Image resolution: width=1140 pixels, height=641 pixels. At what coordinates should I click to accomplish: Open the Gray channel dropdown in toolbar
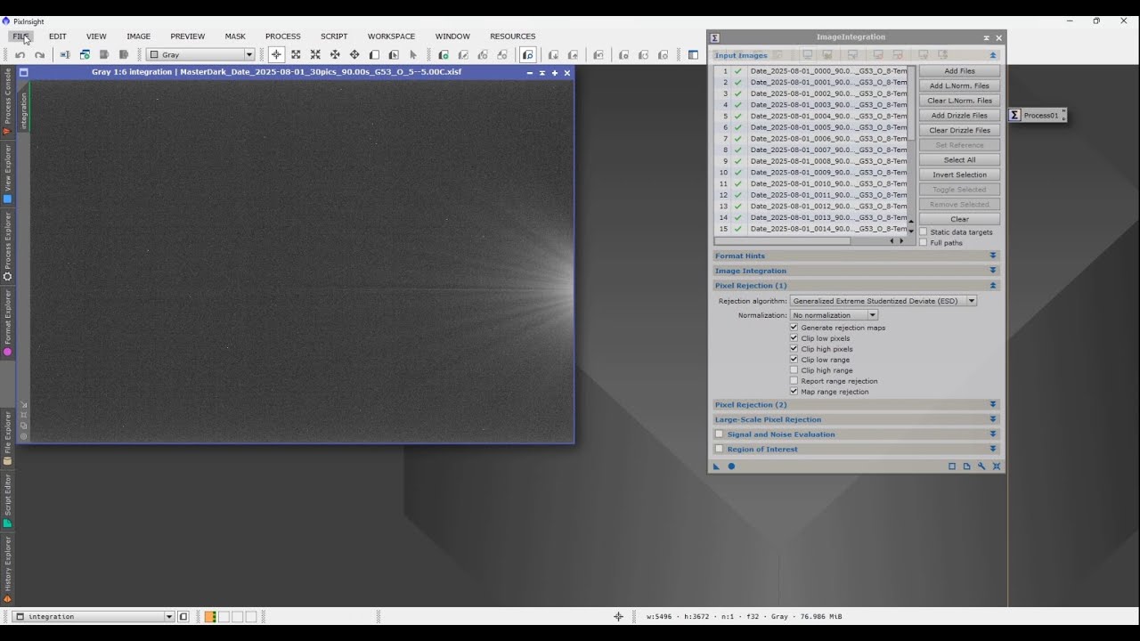[200, 55]
